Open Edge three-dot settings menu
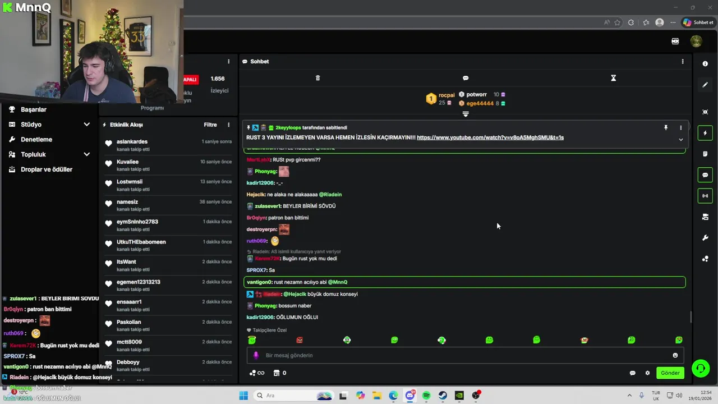Viewport: 718px width, 404px height. click(673, 22)
